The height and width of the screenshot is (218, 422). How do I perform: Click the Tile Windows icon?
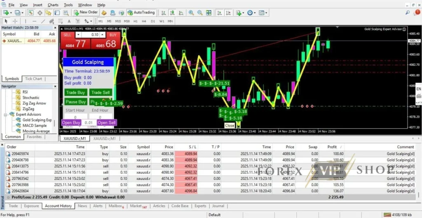(x=209, y=13)
